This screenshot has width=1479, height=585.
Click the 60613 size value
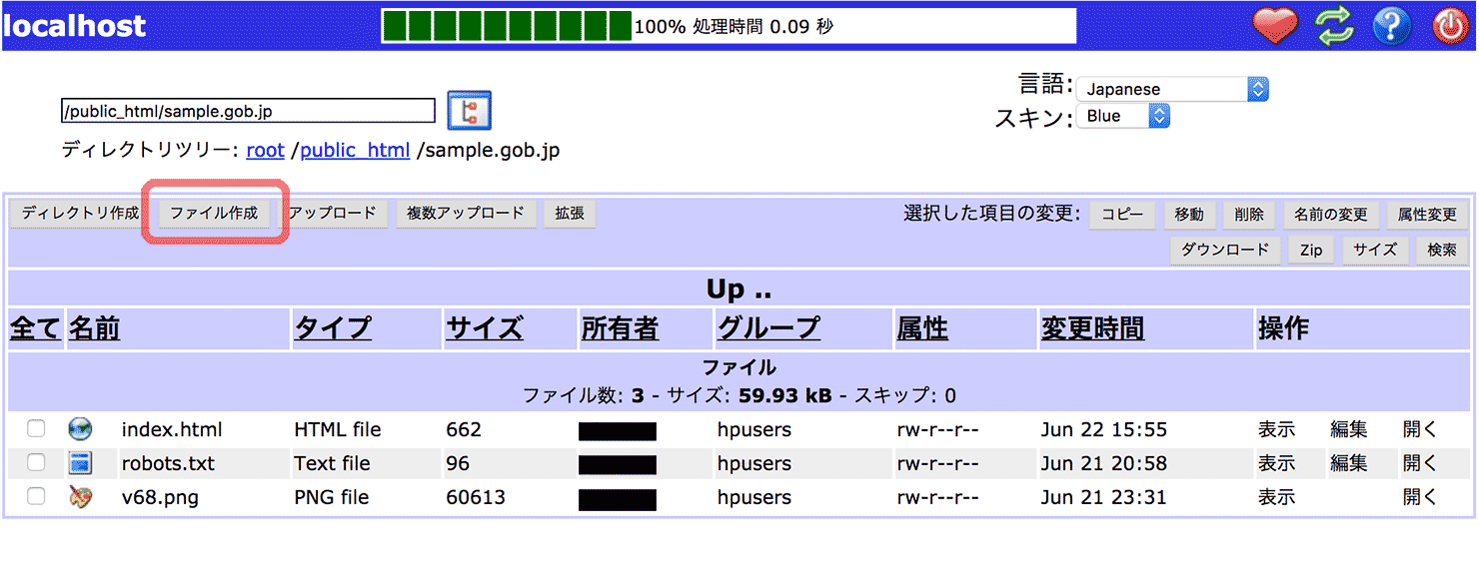point(476,498)
